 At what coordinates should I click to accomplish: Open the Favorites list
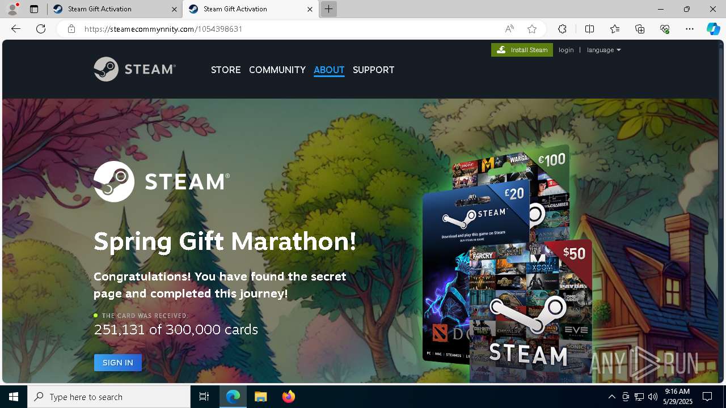[x=615, y=29]
